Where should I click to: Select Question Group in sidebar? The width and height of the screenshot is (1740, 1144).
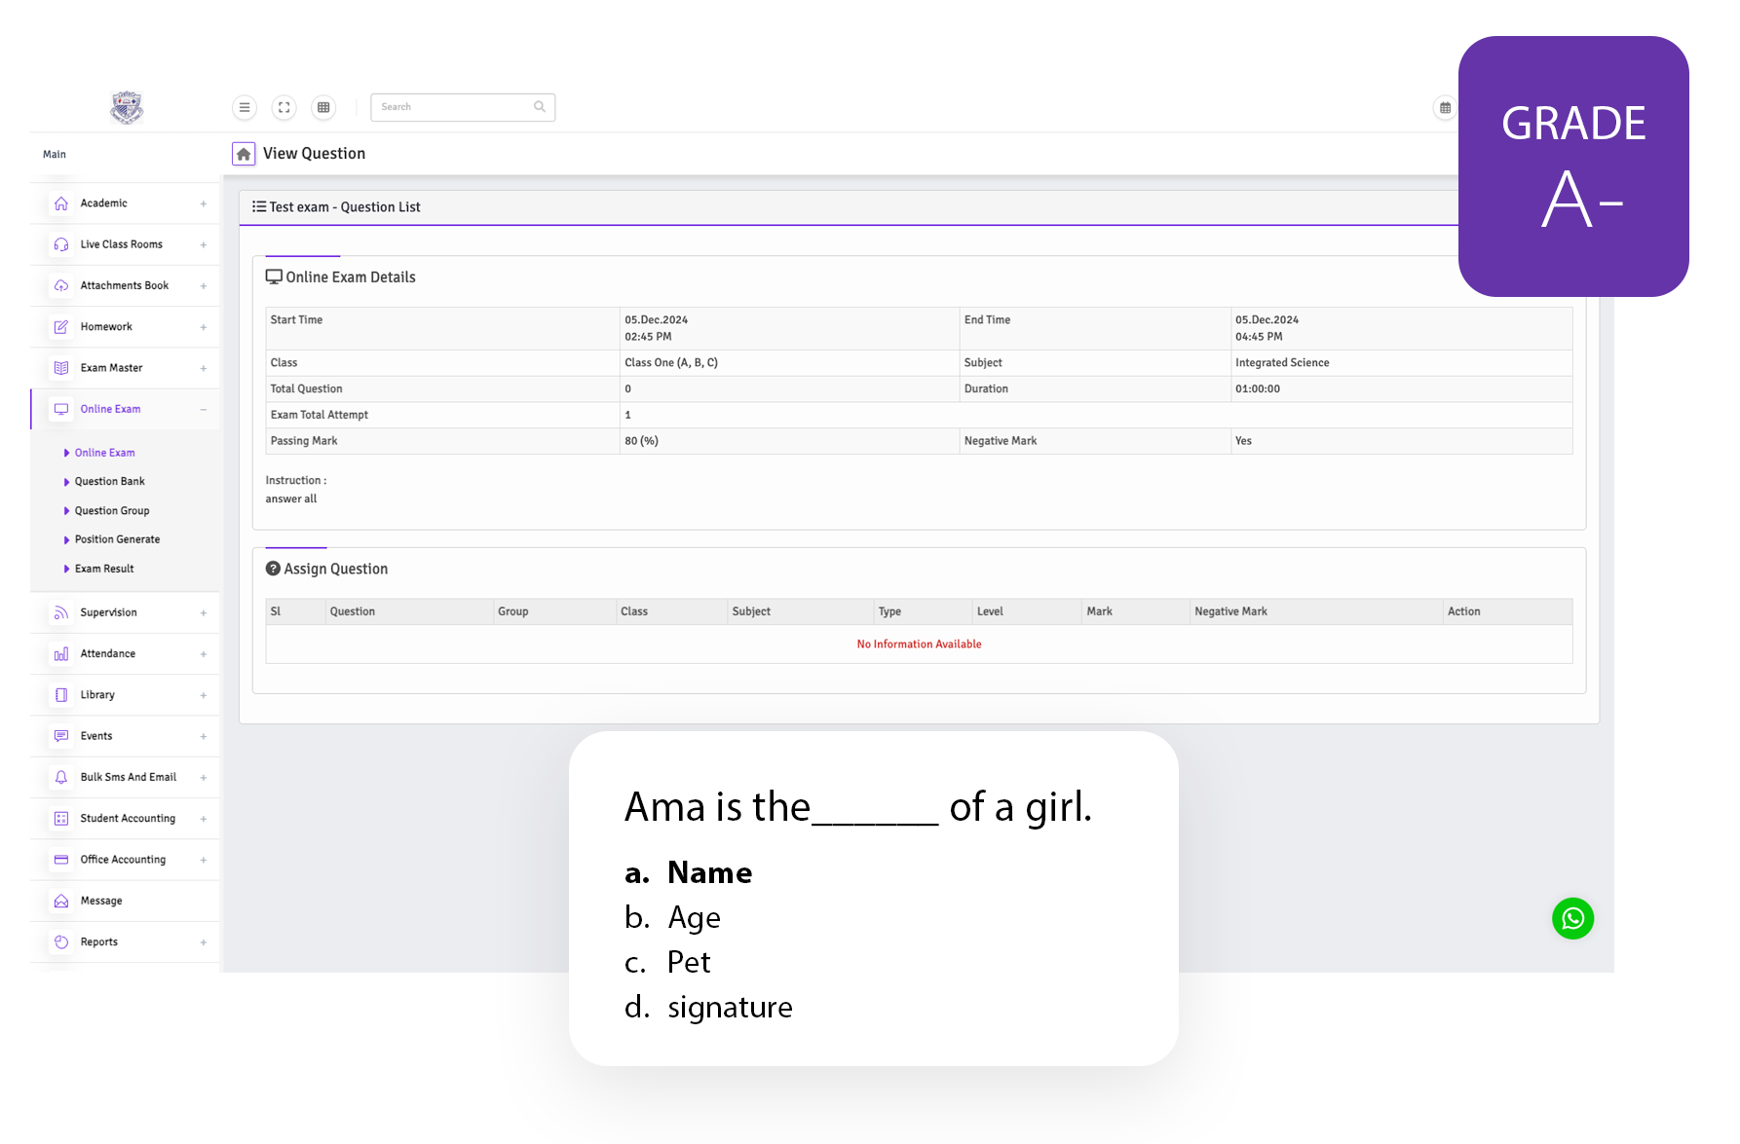112,511
